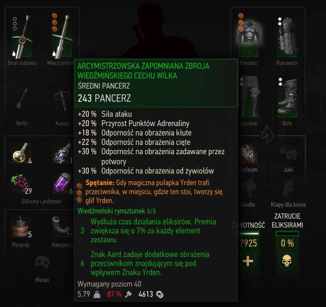Click the bomb in Petardy slot

pyautogui.click(x=21, y=227)
